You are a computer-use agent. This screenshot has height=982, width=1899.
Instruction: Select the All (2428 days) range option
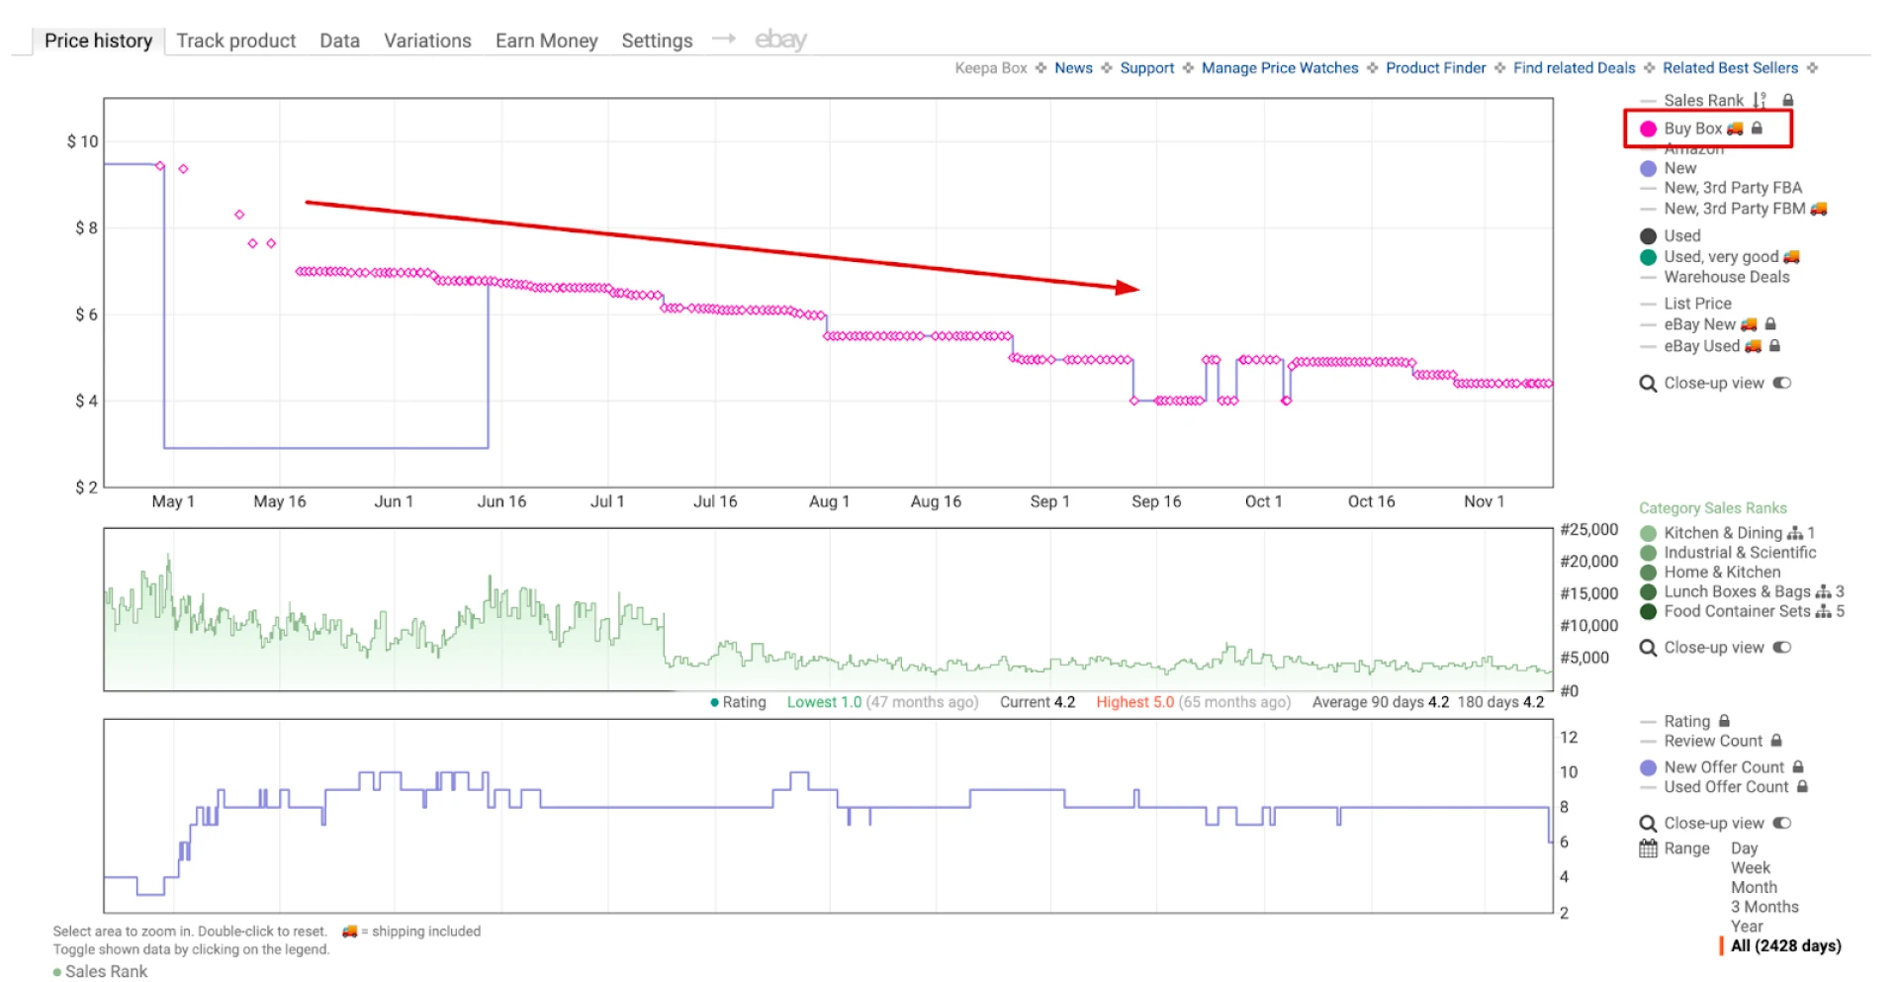tap(1786, 945)
